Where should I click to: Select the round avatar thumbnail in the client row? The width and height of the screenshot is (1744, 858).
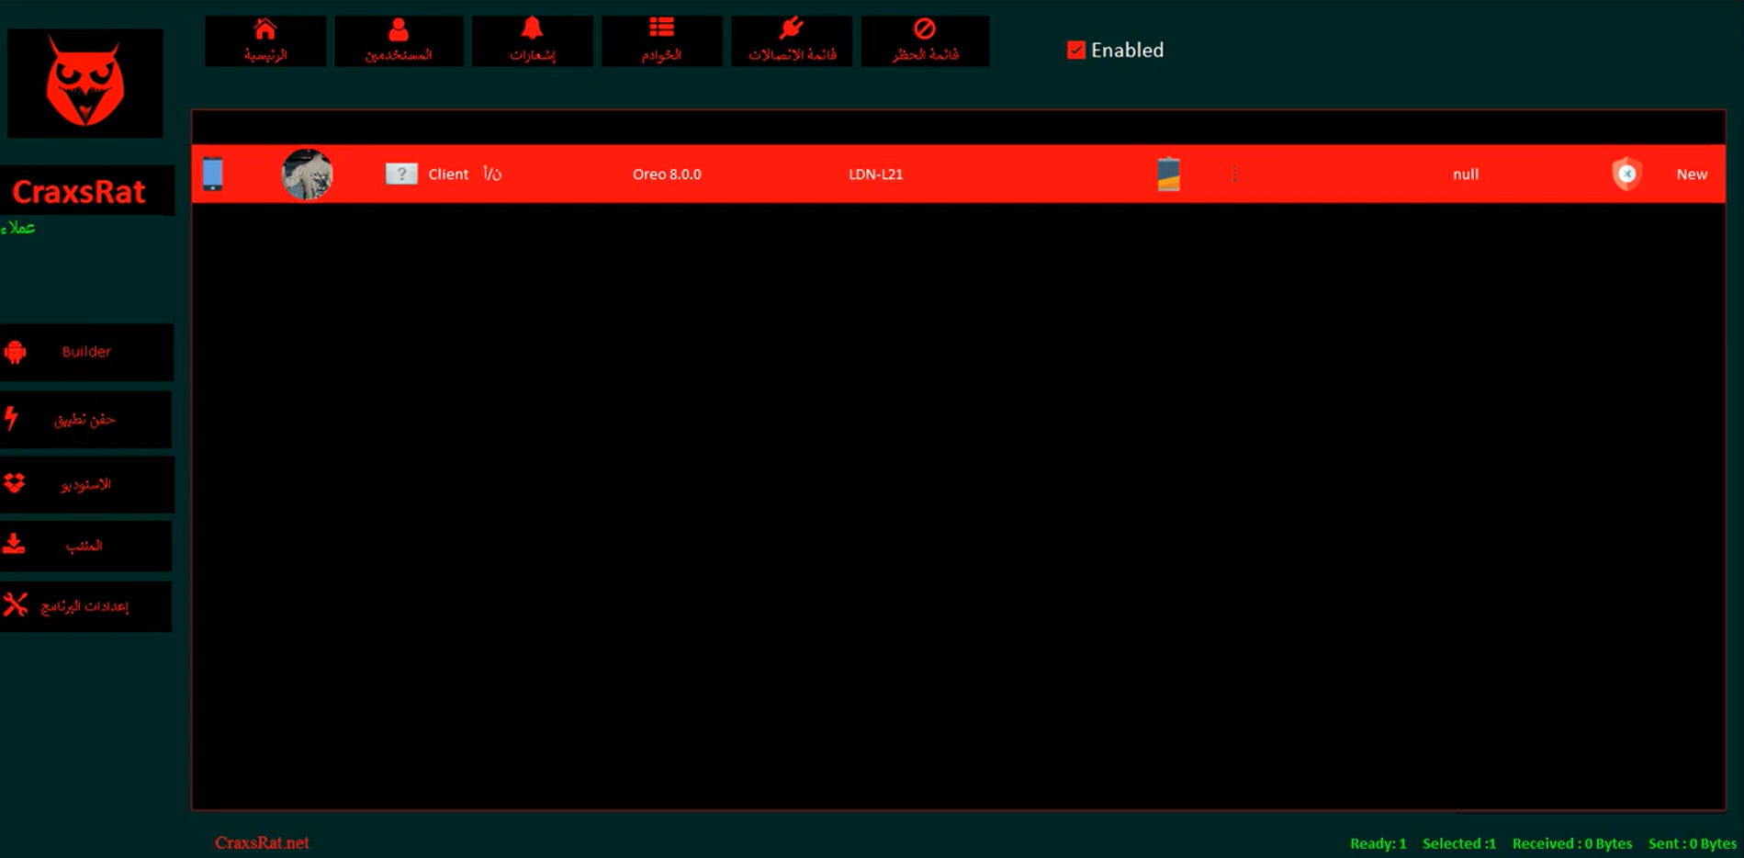click(x=307, y=174)
